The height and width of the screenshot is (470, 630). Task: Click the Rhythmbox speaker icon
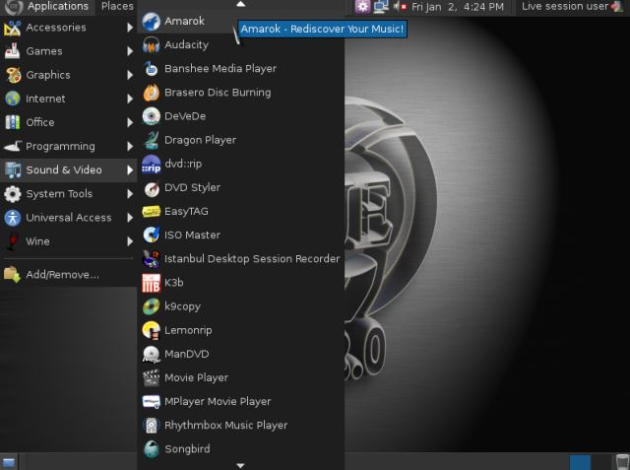coord(151,426)
